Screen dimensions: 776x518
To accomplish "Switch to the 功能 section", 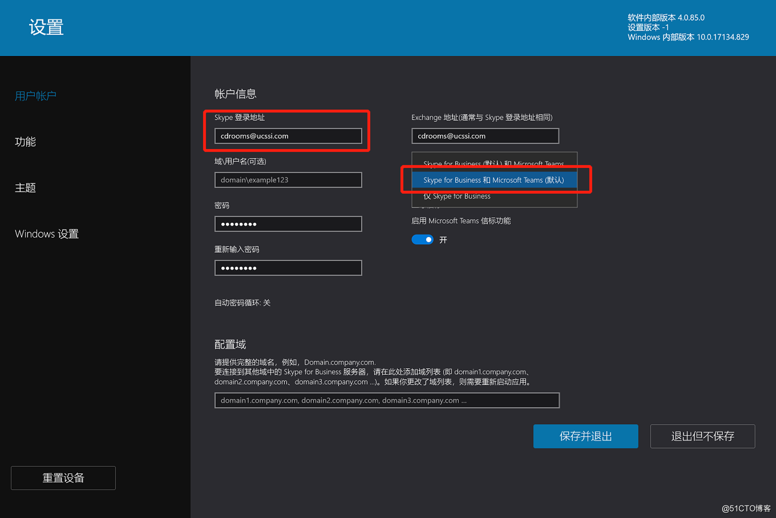I will pos(25,142).
